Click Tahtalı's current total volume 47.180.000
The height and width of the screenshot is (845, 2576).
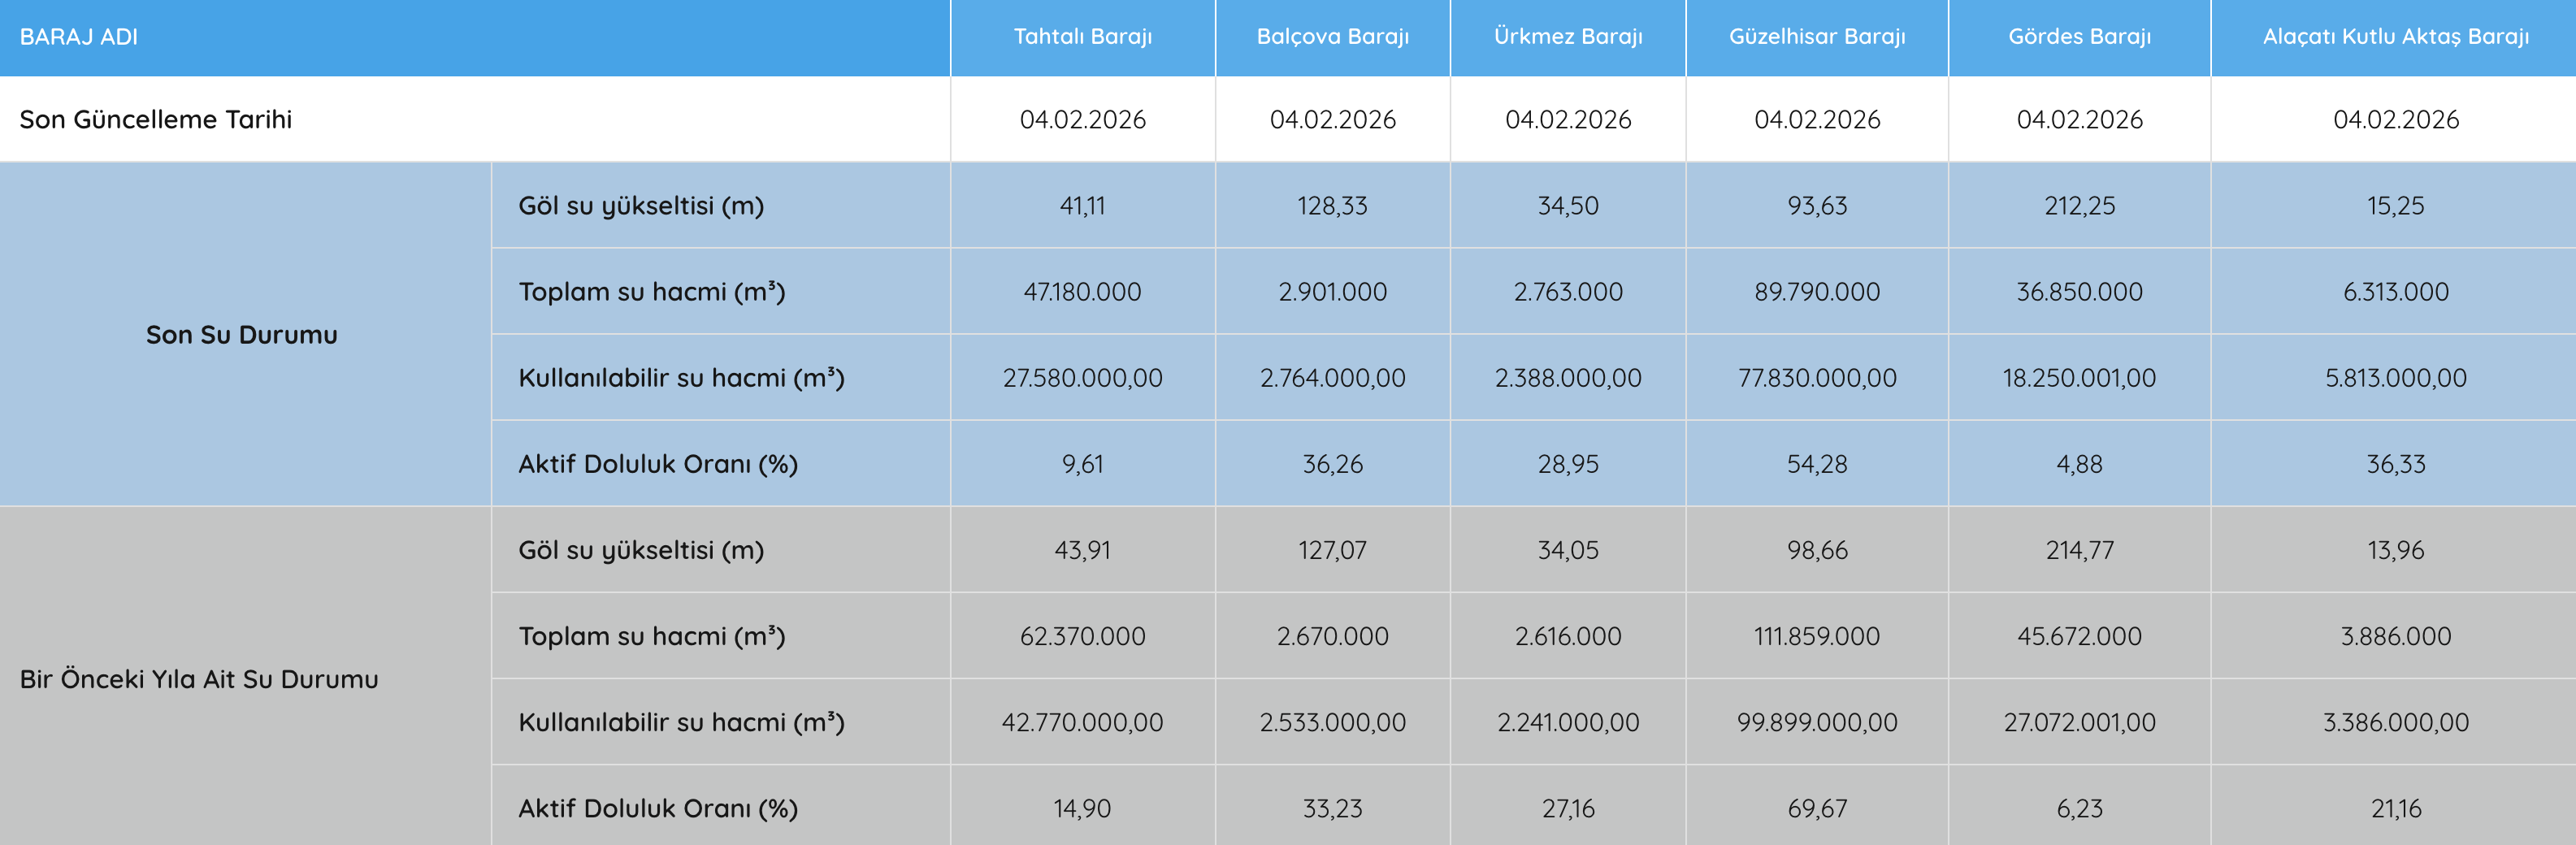(x=1082, y=292)
